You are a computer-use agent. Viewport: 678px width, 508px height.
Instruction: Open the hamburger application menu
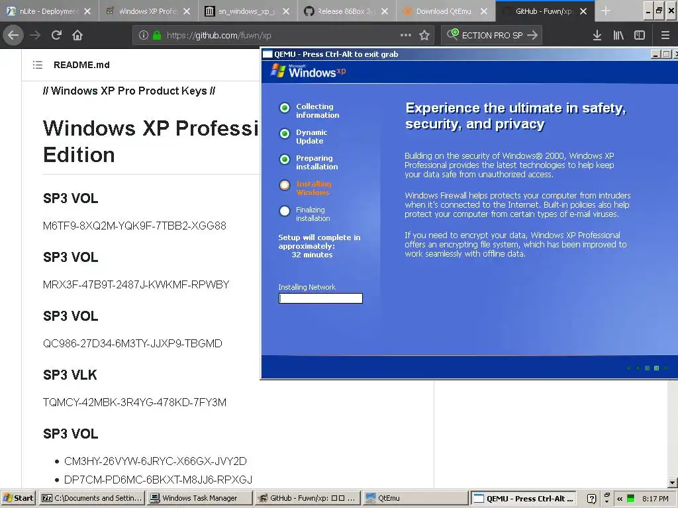coord(665,36)
